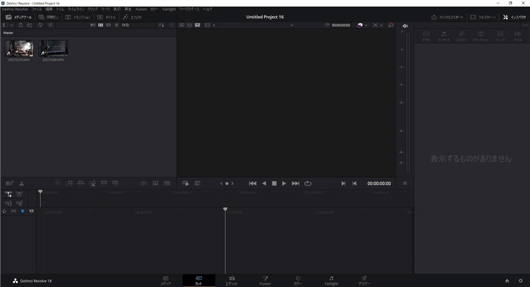Toggle bypass color grades and Fusion effects
Image resolution: width=530 pixels, height=287 pixels.
coord(391,25)
